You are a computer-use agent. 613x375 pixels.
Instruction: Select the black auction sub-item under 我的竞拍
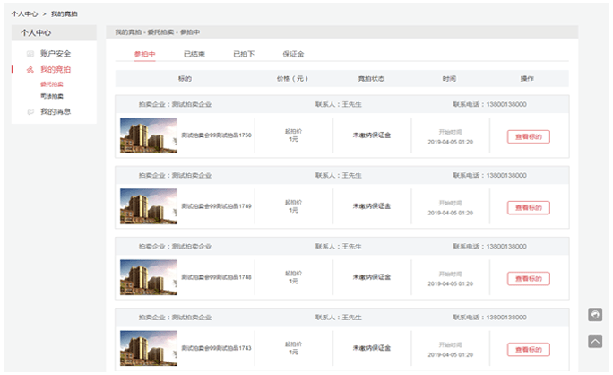point(52,96)
